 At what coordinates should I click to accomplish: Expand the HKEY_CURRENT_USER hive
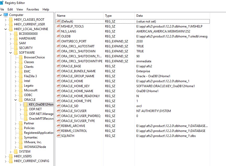point(5,24)
